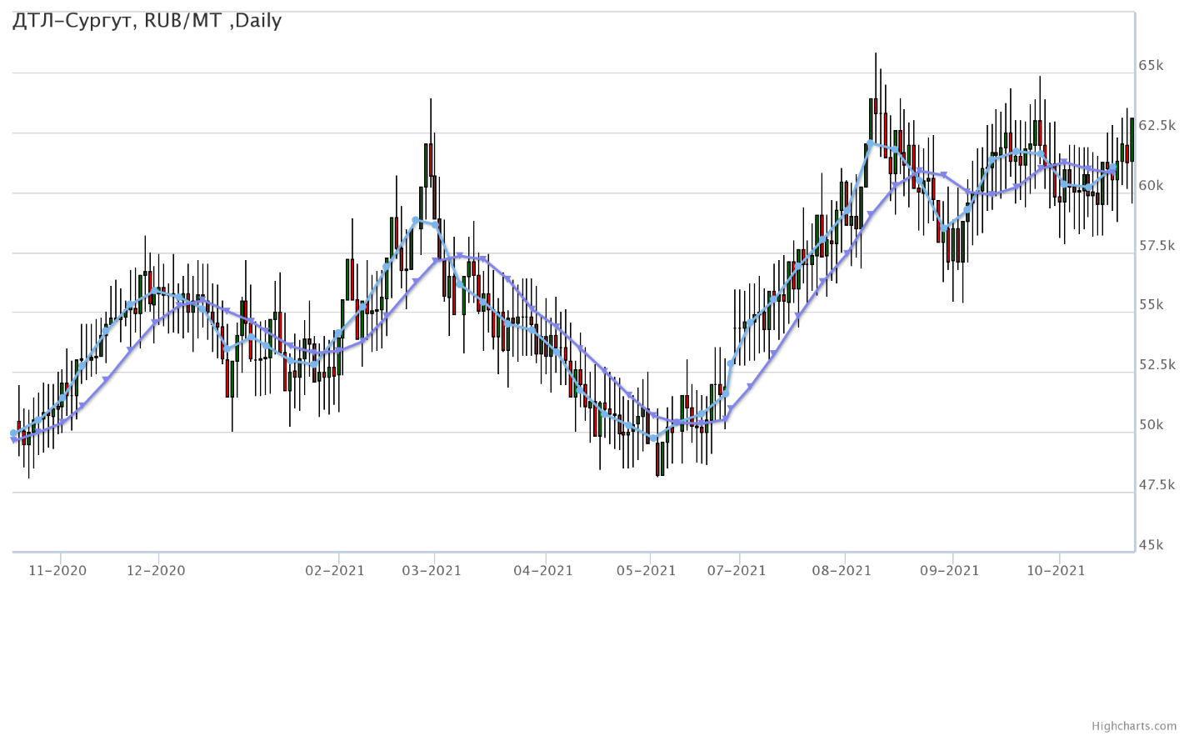This screenshot has height=736, width=1189.
Task: Select the 12-2020 x-axis date label
Action: [156, 570]
